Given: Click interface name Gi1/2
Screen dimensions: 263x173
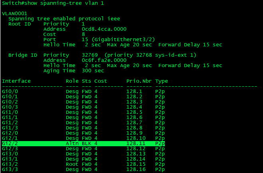Looking at the screenshot, I should 10,123.
